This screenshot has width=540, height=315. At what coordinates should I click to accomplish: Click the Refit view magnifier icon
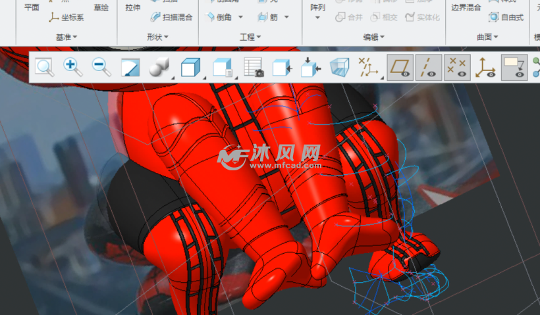[45, 67]
